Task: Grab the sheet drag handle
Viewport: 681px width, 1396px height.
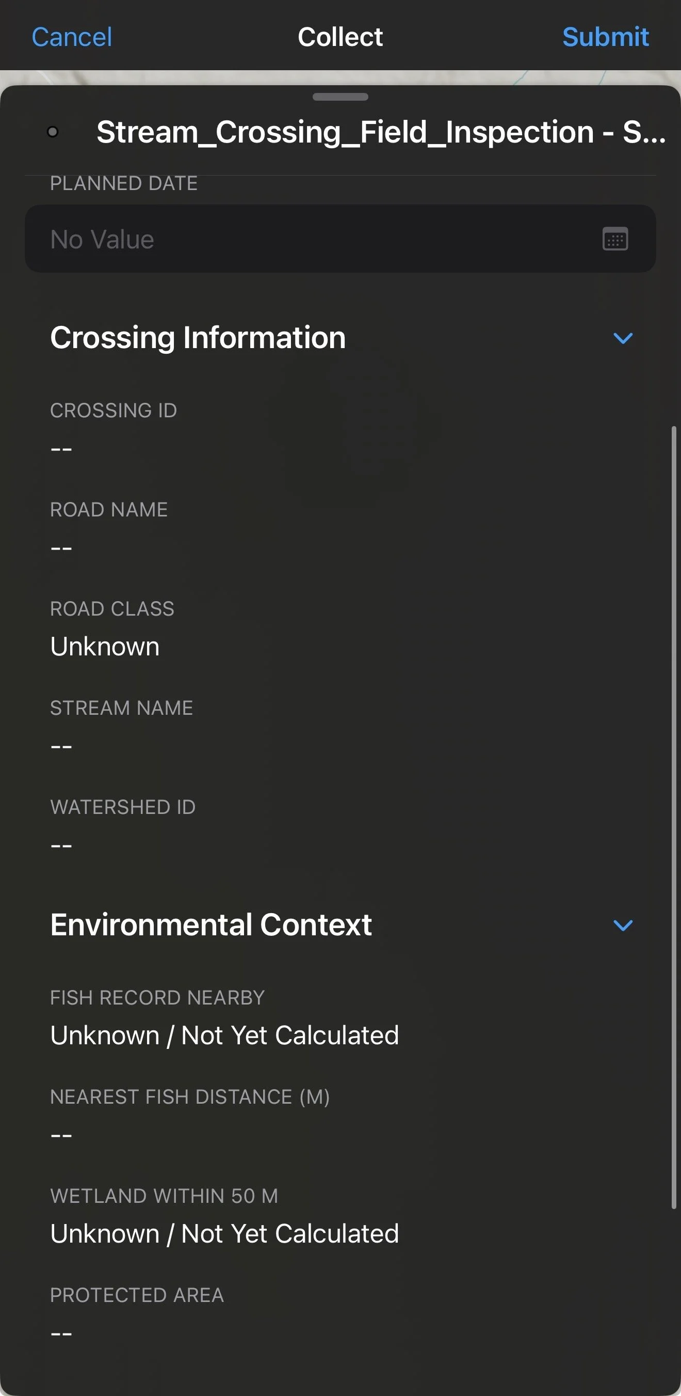Action: pos(340,97)
